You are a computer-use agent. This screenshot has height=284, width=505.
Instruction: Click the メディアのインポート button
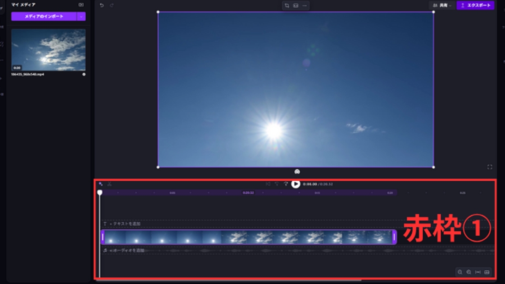coord(44,17)
